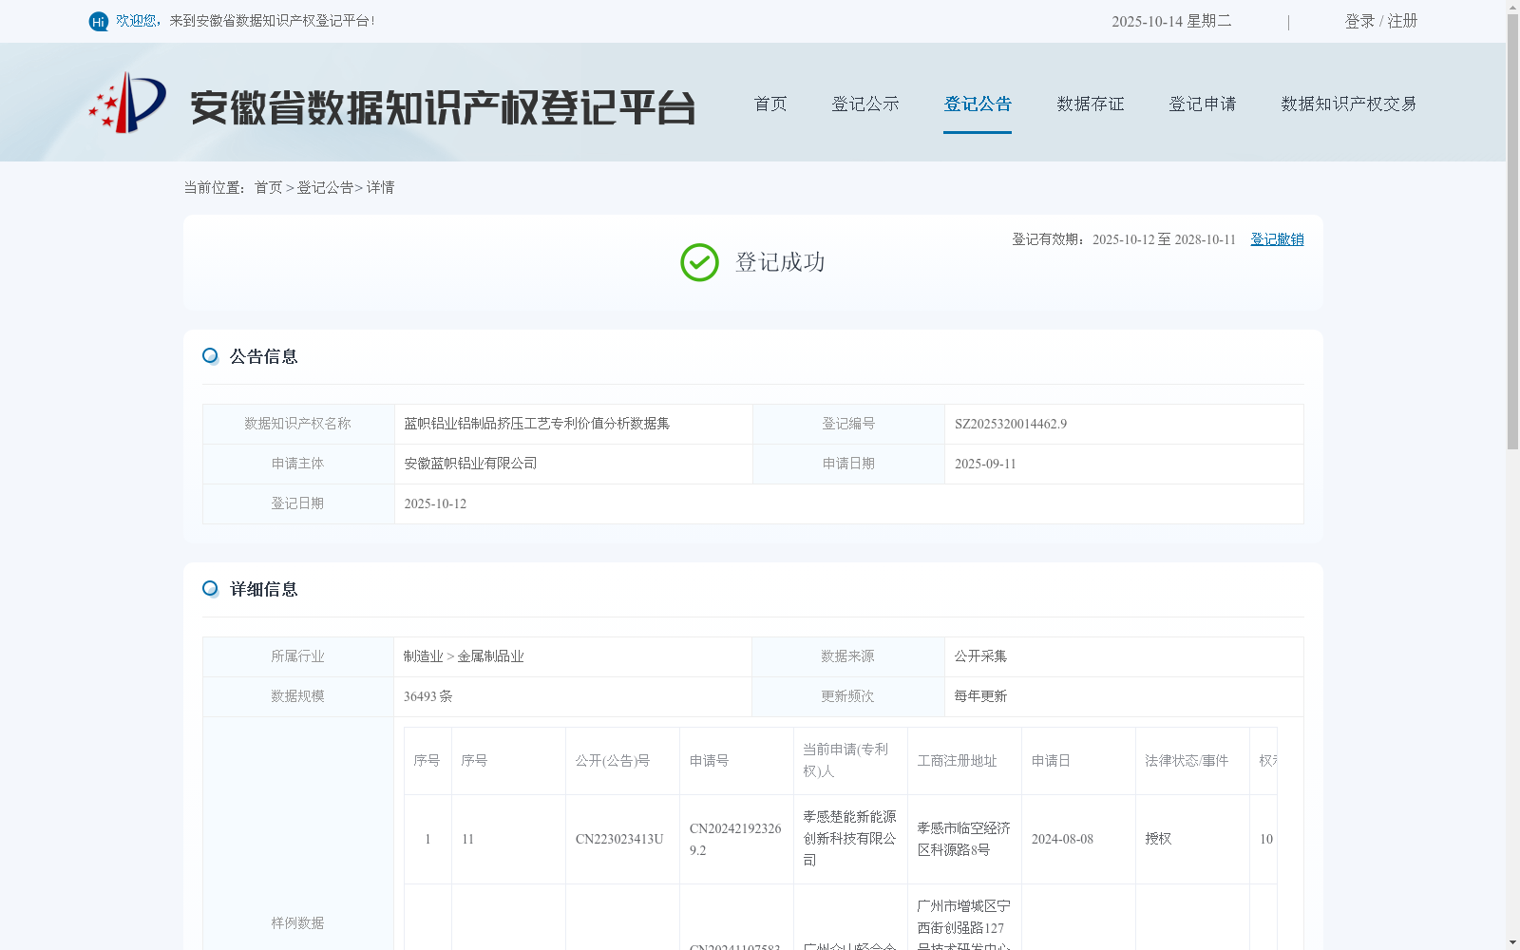The image size is (1520, 950).
Task: Click the scrollbar down arrow
Action: point(1512,942)
